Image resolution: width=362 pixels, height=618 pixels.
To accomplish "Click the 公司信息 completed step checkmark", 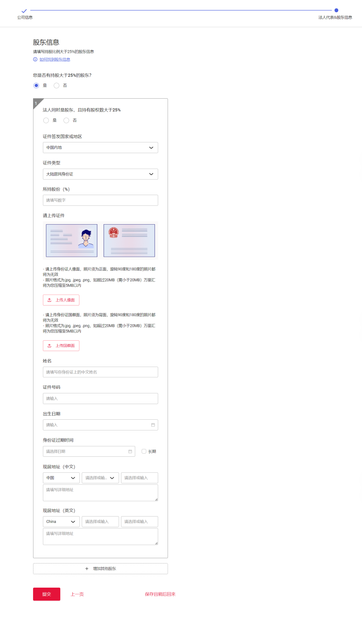I will pos(24,10).
